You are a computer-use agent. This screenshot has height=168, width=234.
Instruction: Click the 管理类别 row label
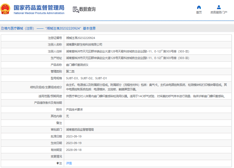pyautogui.click(x=56, y=71)
